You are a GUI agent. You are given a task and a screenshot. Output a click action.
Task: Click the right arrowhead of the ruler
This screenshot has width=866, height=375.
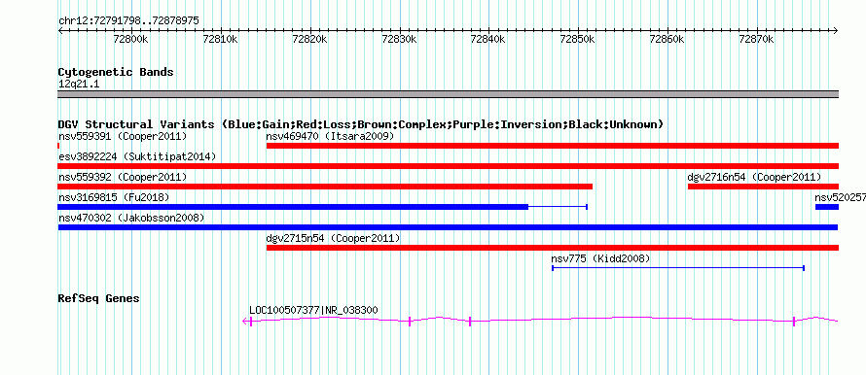(836, 31)
